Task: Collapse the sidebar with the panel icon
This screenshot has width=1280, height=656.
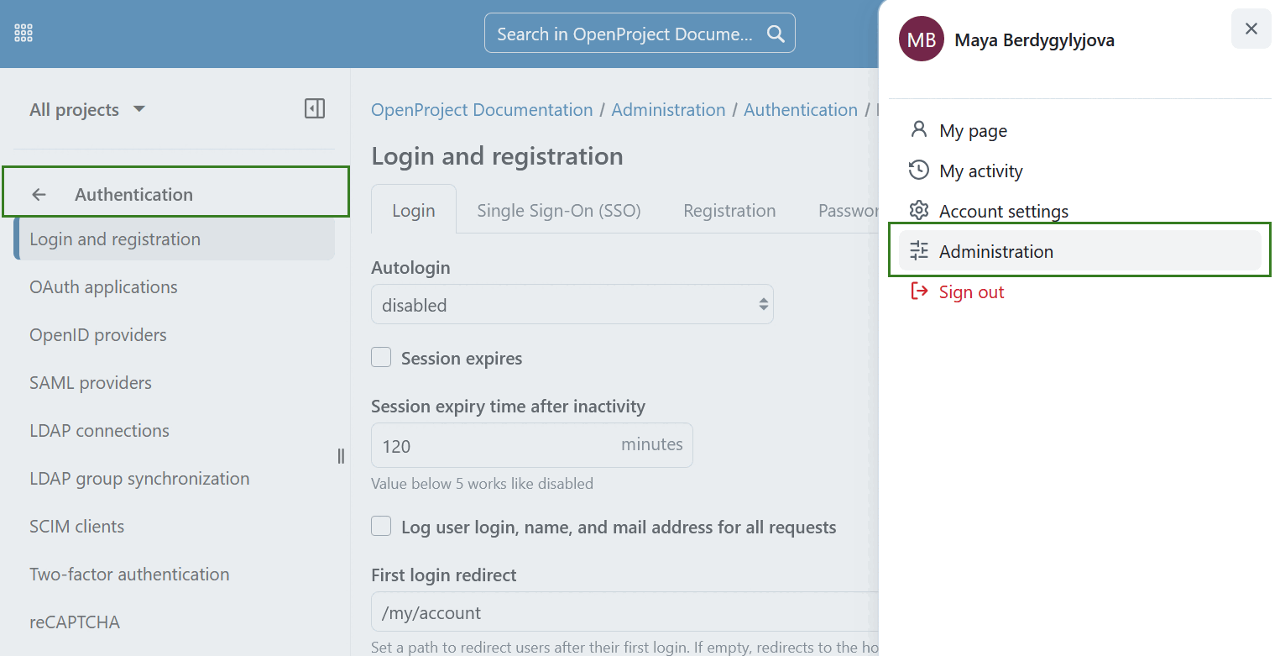Action: coord(314,108)
